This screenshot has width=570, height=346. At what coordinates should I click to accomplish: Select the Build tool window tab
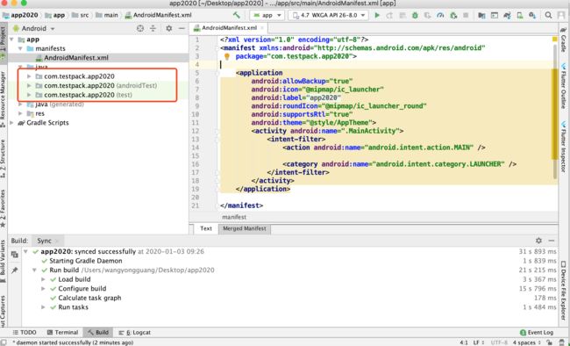pyautogui.click(x=98, y=332)
